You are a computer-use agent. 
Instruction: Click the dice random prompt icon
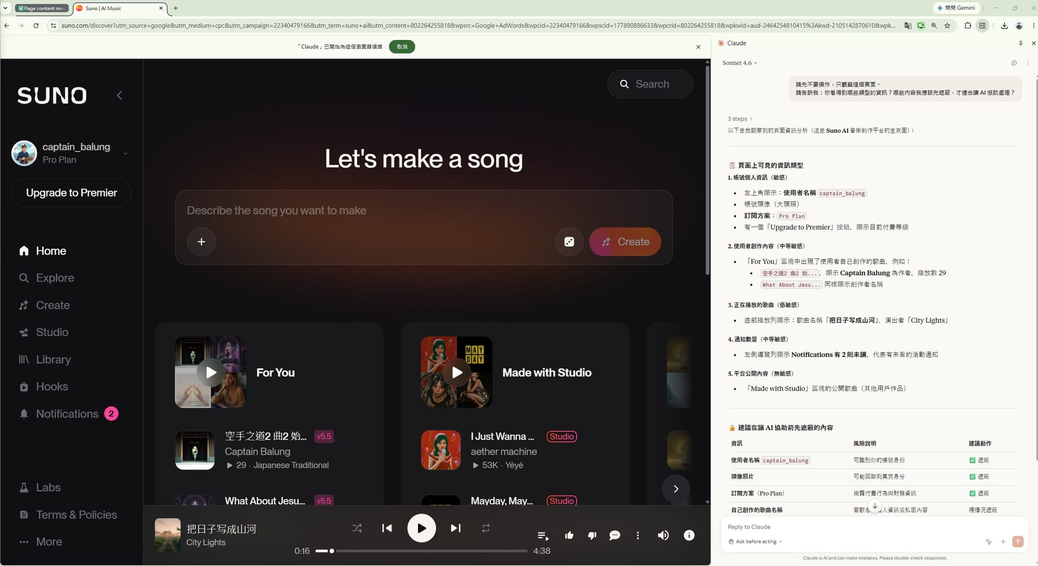[x=569, y=242]
